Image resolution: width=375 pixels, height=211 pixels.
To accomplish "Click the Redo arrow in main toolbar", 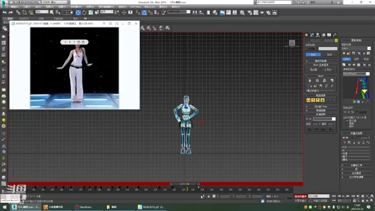I will 11,13.
